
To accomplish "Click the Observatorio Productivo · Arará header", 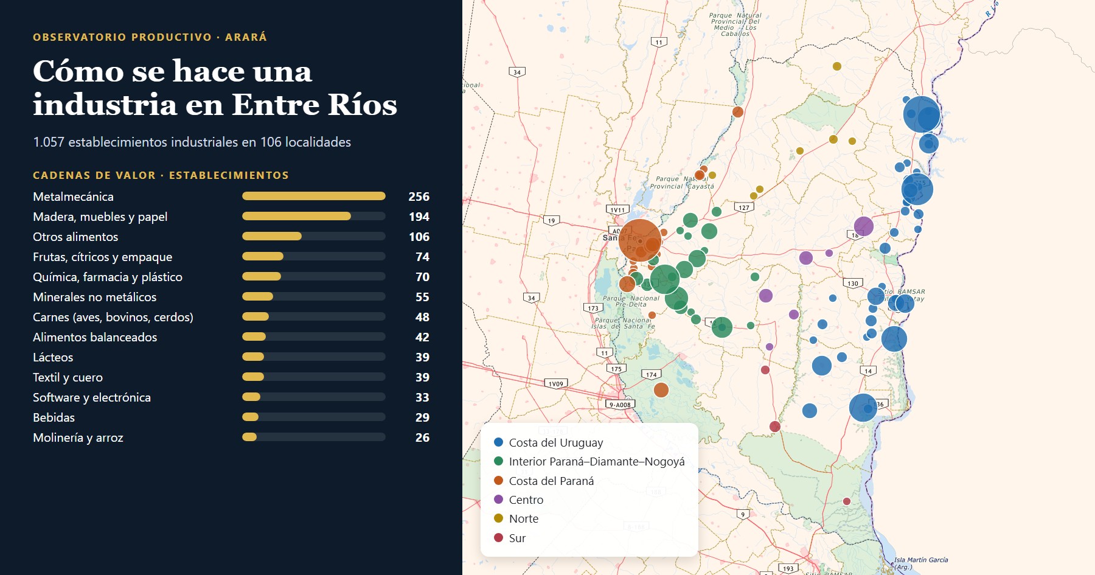I will (150, 37).
